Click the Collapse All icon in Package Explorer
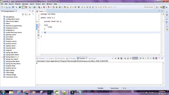169x95 pixels. pos(23,14)
